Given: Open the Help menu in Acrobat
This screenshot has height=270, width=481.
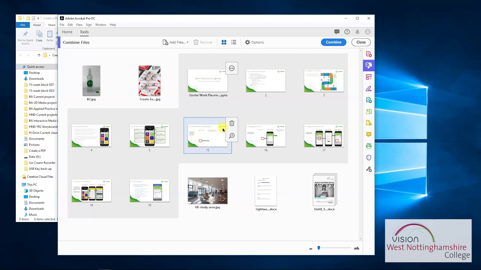Looking at the screenshot, I should click(x=113, y=25).
